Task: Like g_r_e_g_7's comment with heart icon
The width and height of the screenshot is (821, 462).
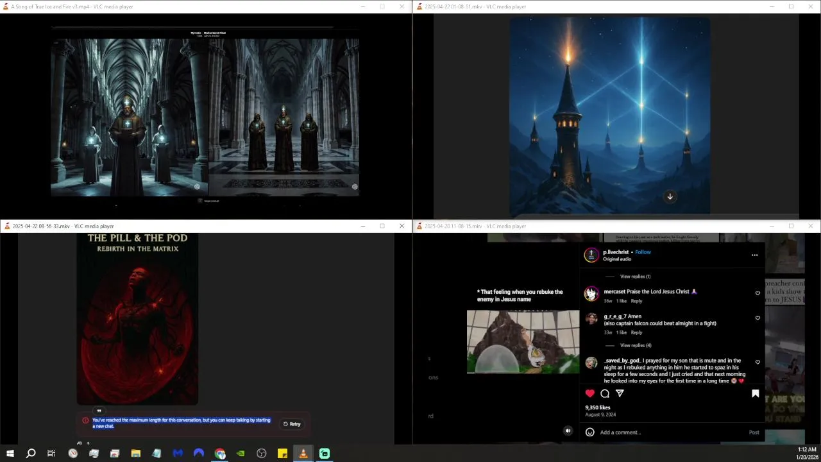Action: click(758, 318)
